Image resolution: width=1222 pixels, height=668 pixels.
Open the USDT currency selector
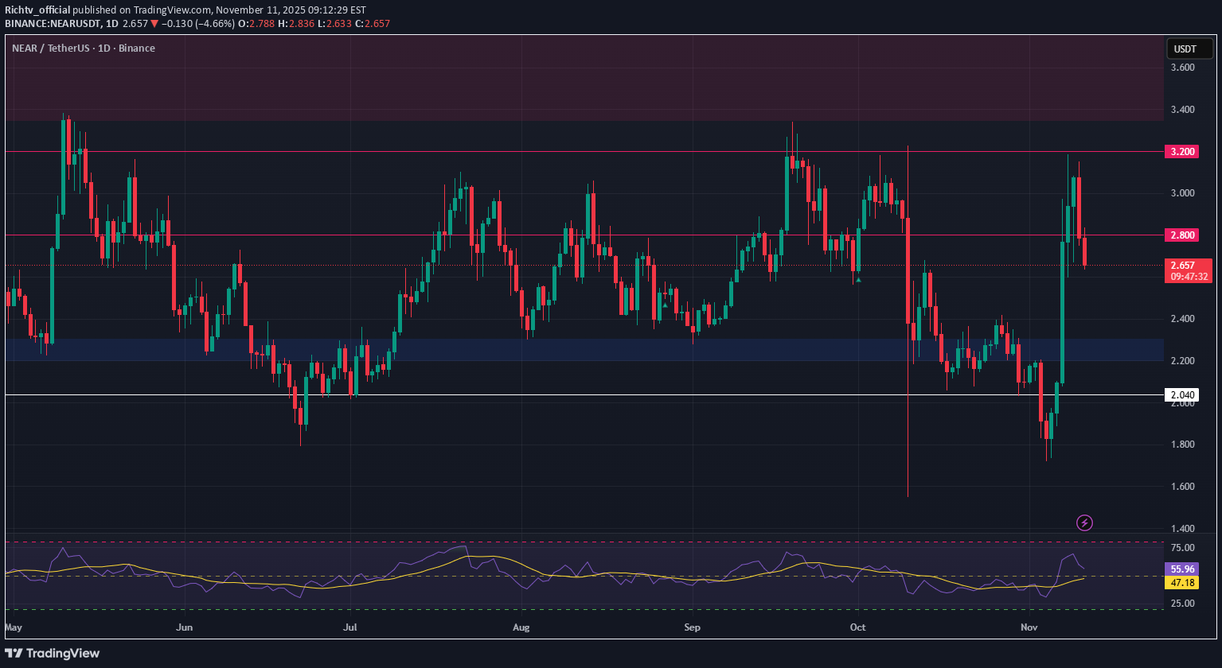click(x=1185, y=49)
